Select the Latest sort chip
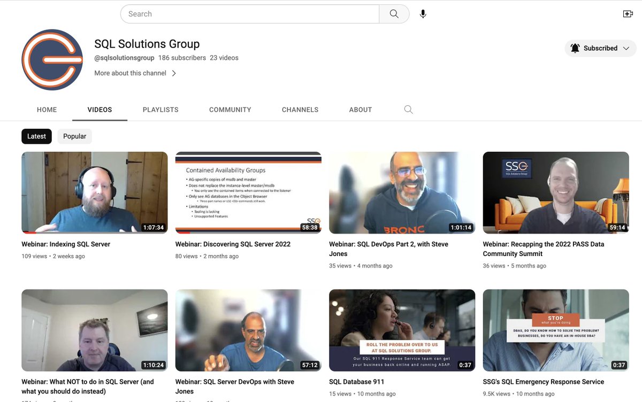Viewport: 642px width, 402px height. [x=36, y=136]
